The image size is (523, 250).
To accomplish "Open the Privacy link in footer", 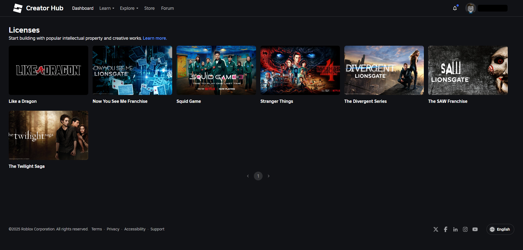I will click(x=113, y=229).
